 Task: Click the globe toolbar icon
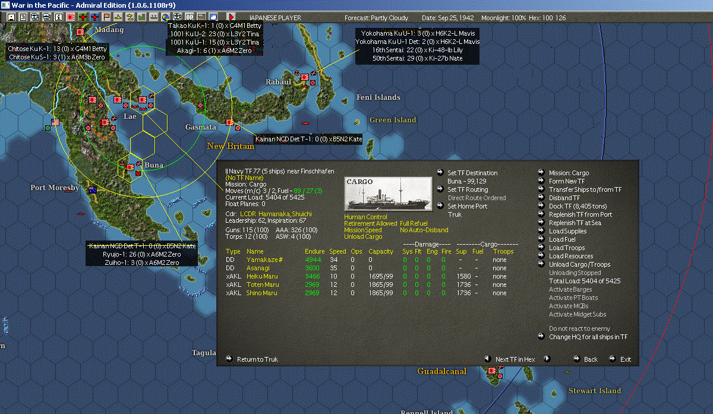click(x=165, y=17)
